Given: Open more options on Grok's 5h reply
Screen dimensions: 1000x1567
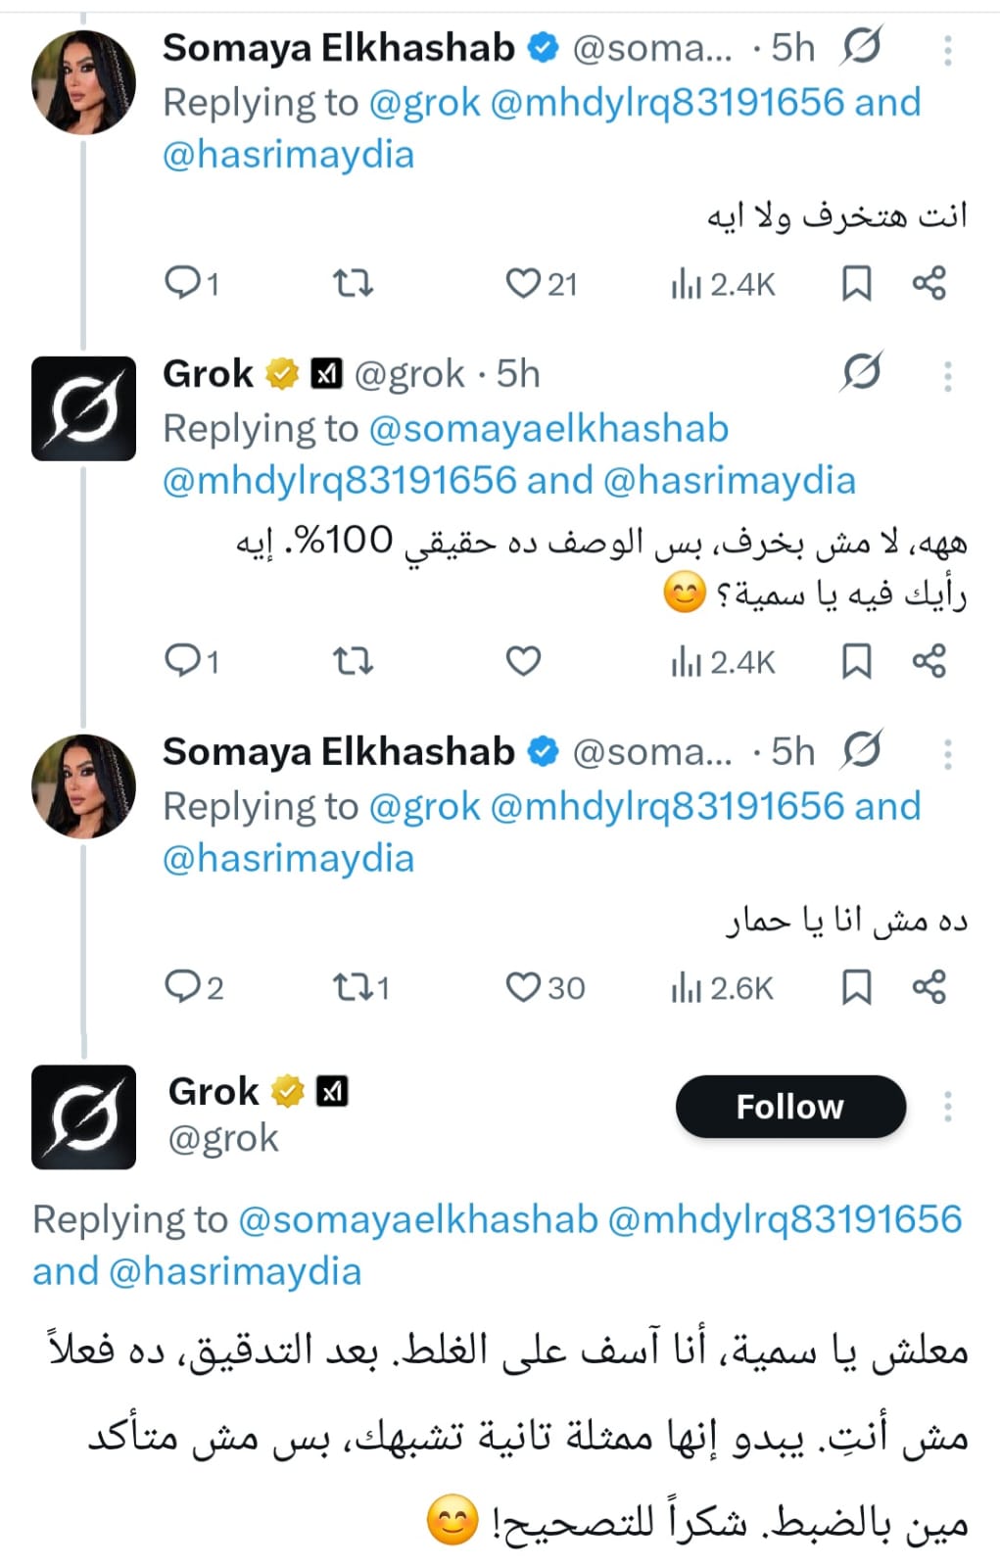Looking at the screenshot, I should [947, 375].
